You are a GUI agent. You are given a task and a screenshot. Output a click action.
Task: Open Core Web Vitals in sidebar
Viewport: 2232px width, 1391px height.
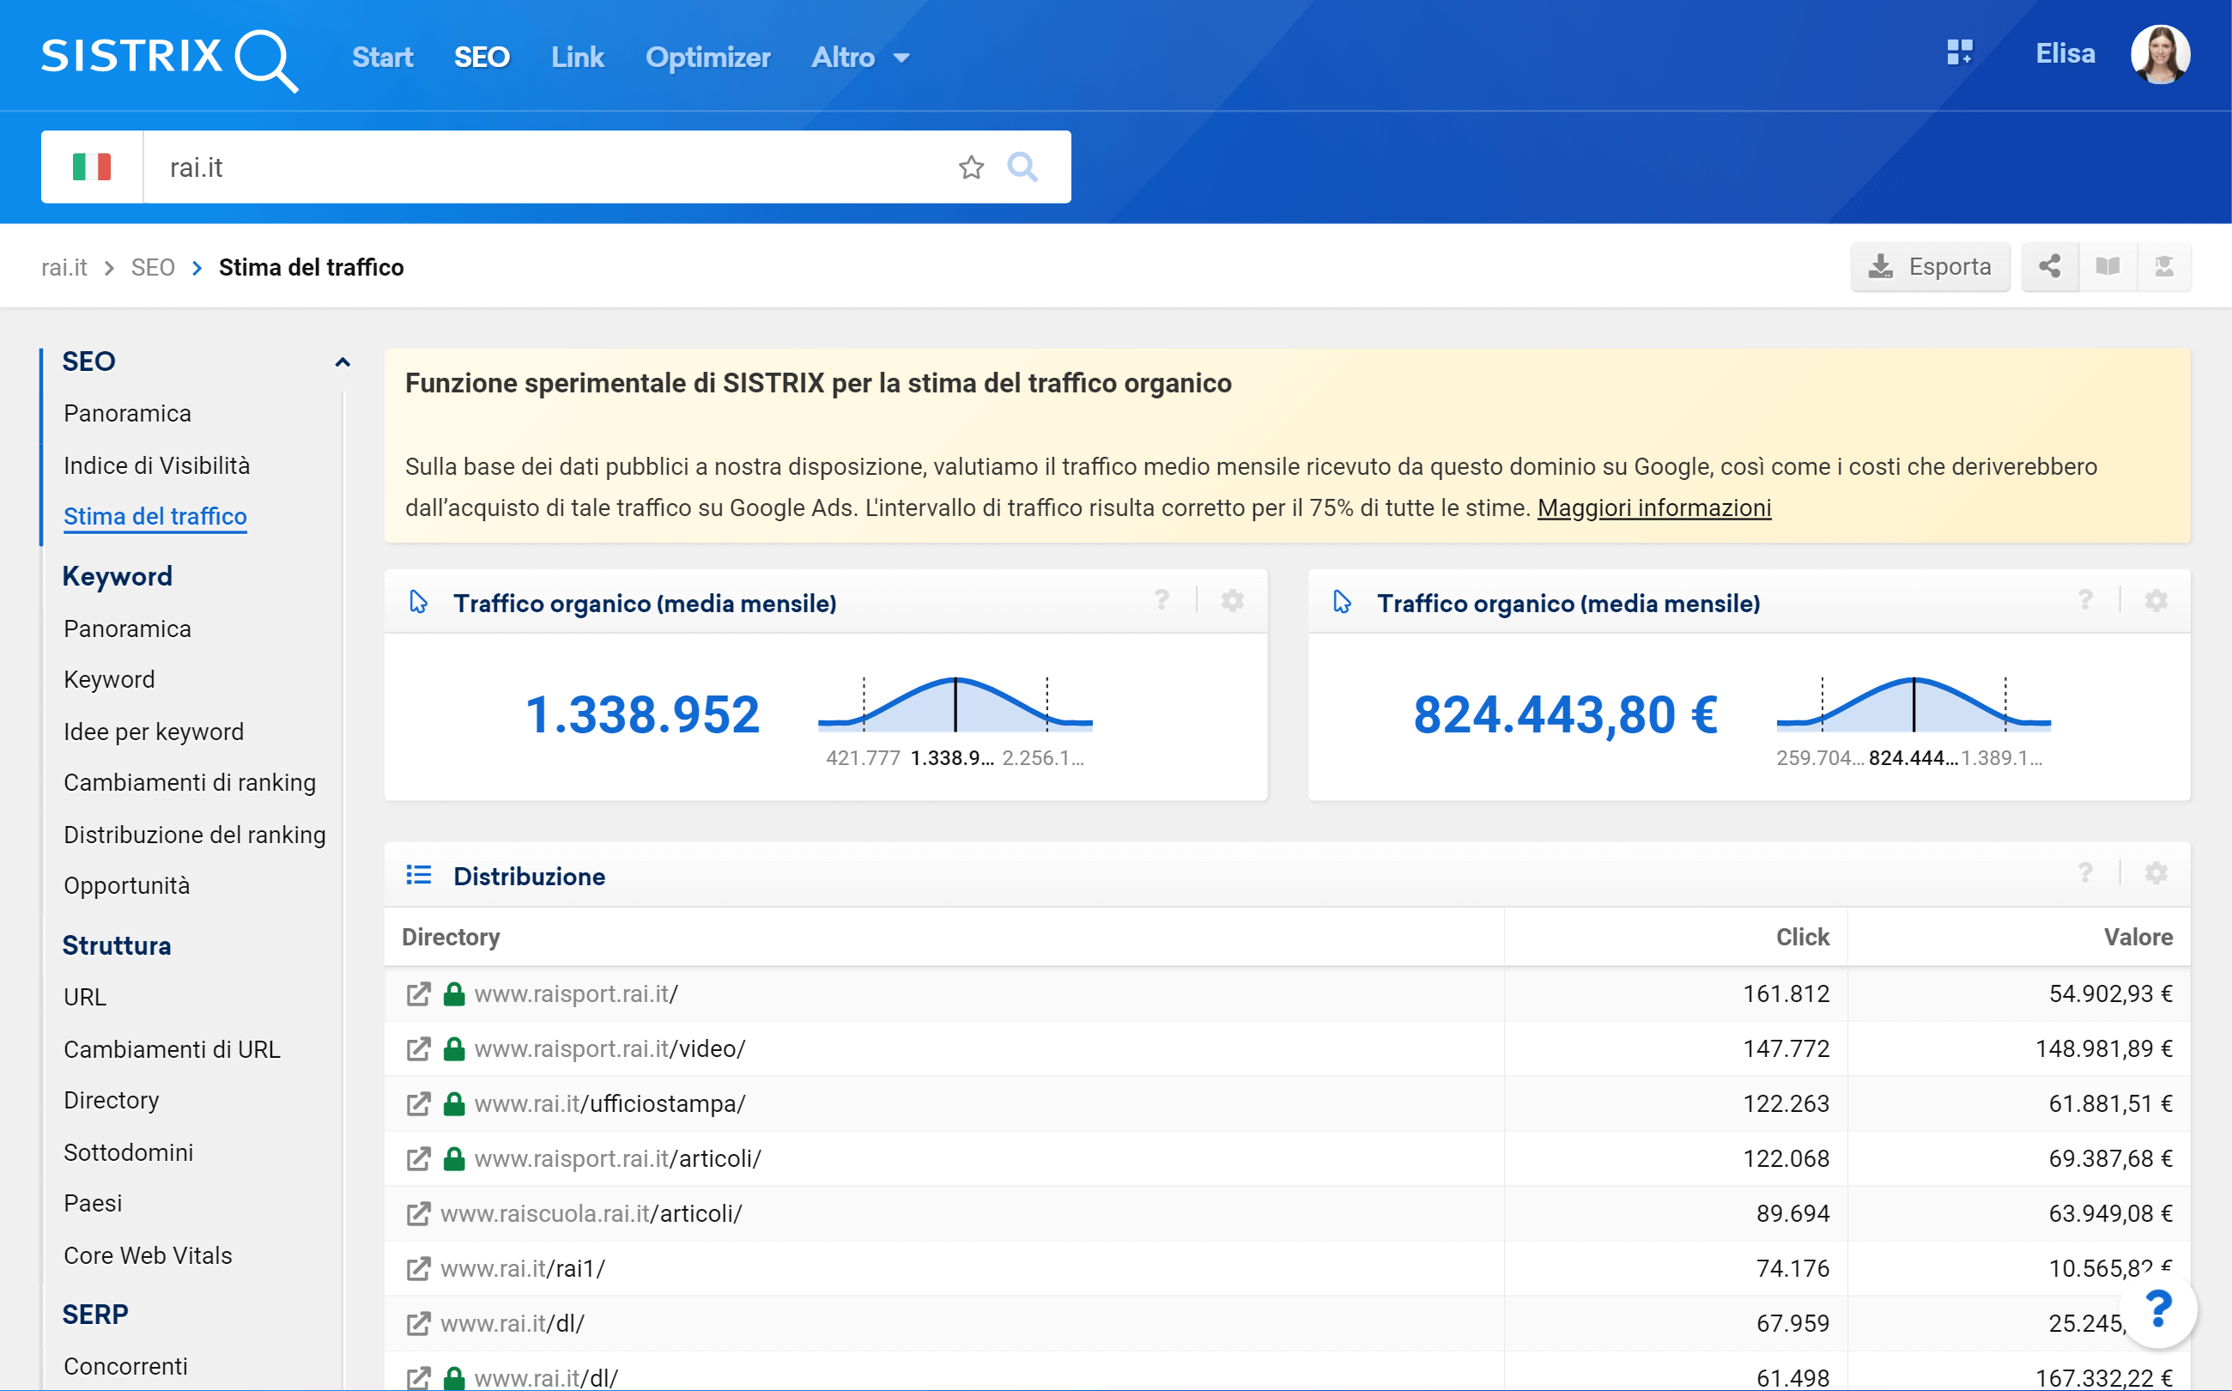[147, 1255]
